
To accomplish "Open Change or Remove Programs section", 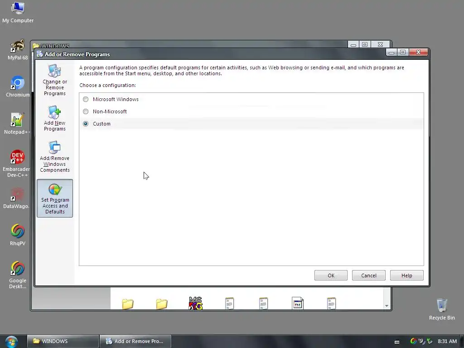I will pos(55,80).
